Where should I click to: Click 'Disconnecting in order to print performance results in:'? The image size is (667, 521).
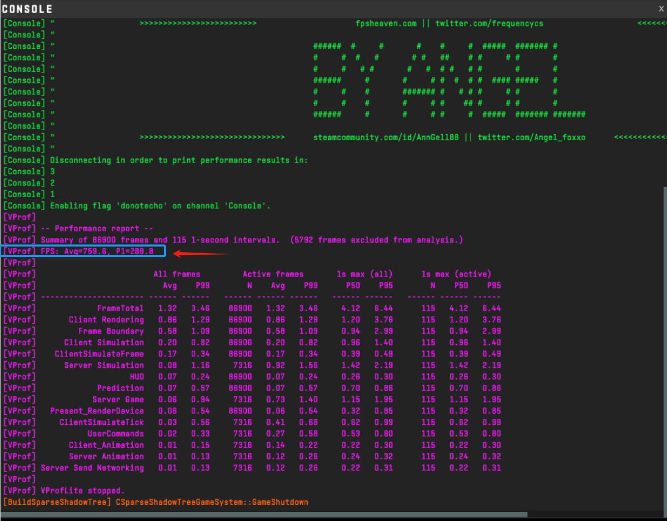click(179, 160)
